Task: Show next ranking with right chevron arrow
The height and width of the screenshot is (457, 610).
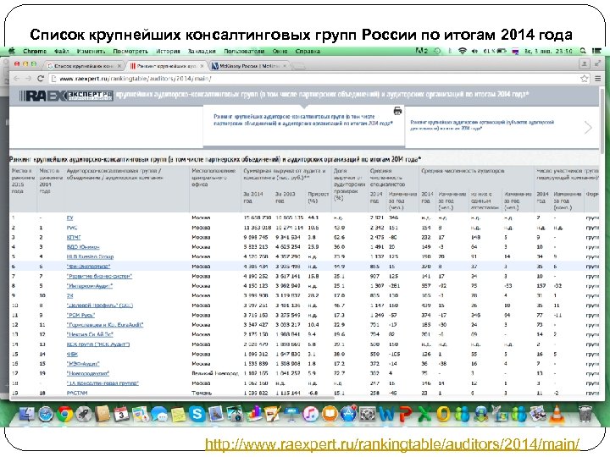Action: (x=588, y=127)
